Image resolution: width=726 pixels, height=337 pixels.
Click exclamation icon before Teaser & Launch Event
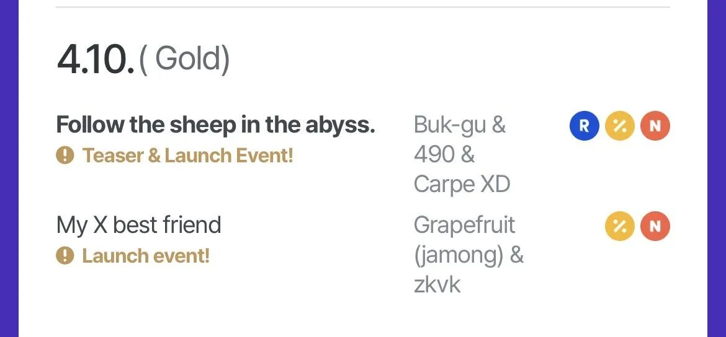coord(65,155)
